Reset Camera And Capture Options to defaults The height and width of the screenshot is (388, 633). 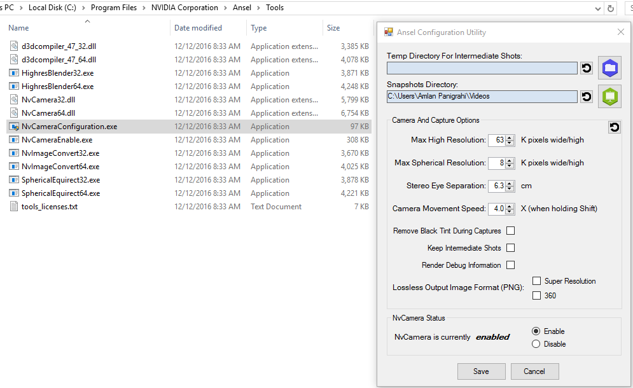pyautogui.click(x=615, y=128)
